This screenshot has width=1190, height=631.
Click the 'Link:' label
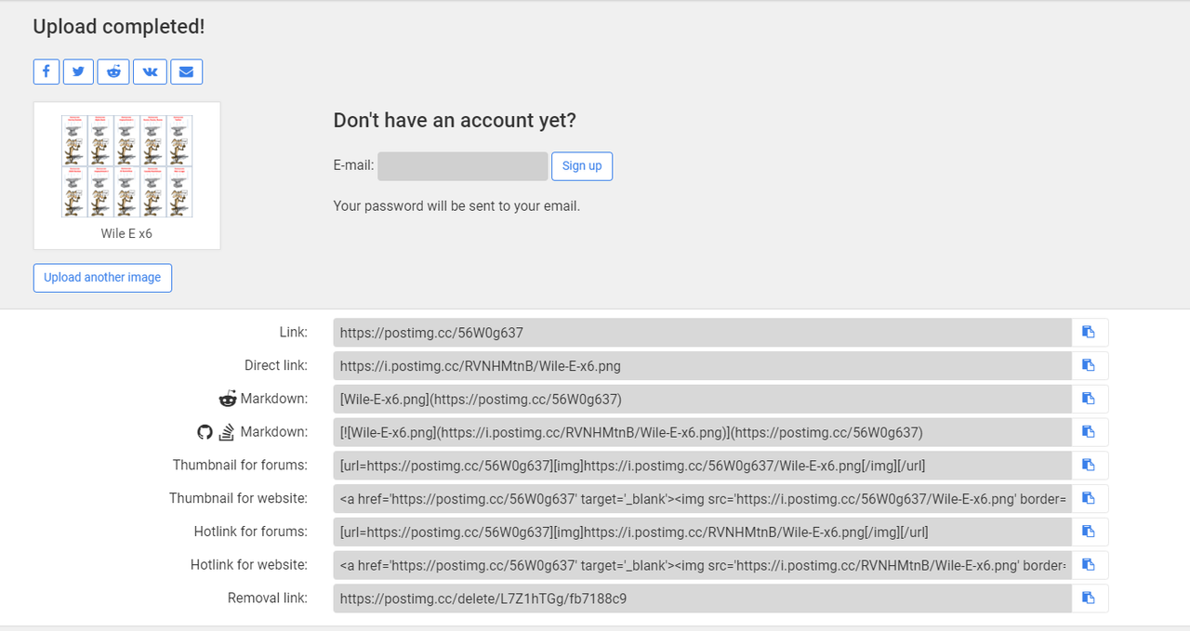[294, 332]
